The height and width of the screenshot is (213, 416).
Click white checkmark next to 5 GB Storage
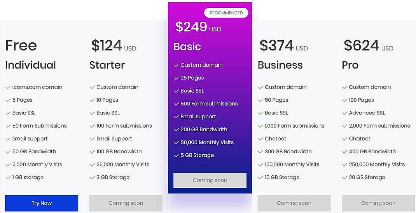coord(177,156)
